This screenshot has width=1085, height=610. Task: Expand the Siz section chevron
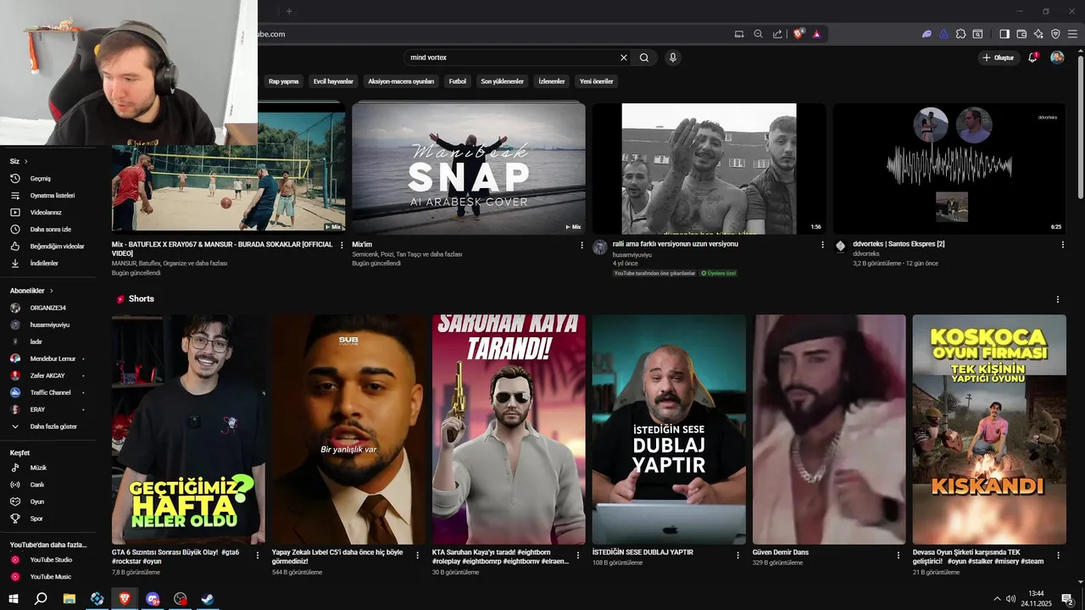(x=26, y=161)
